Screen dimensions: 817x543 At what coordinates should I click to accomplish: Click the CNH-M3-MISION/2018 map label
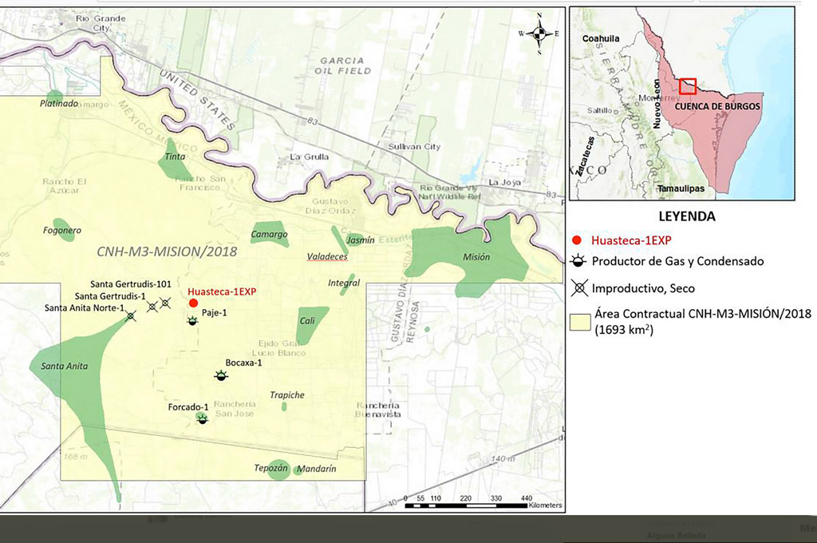pyautogui.click(x=167, y=252)
